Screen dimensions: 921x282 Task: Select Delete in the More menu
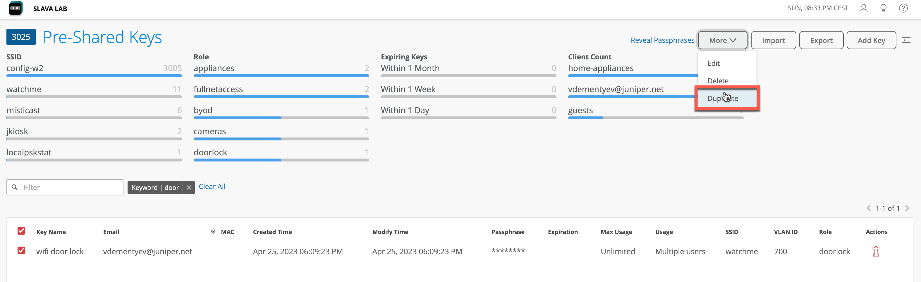click(718, 81)
